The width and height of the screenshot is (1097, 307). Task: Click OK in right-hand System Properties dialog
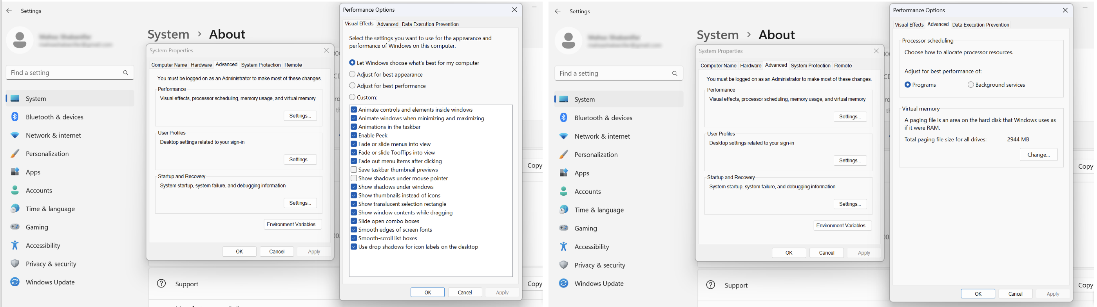click(x=789, y=253)
